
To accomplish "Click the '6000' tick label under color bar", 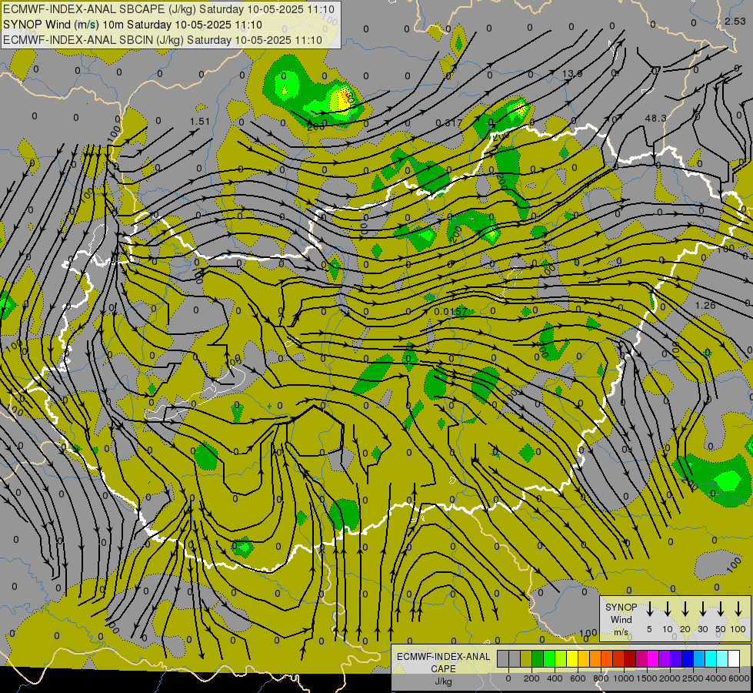I will click(x=739, y=678).
